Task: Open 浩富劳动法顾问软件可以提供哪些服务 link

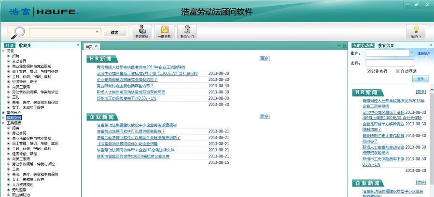Action: click(x=131, y=131)
